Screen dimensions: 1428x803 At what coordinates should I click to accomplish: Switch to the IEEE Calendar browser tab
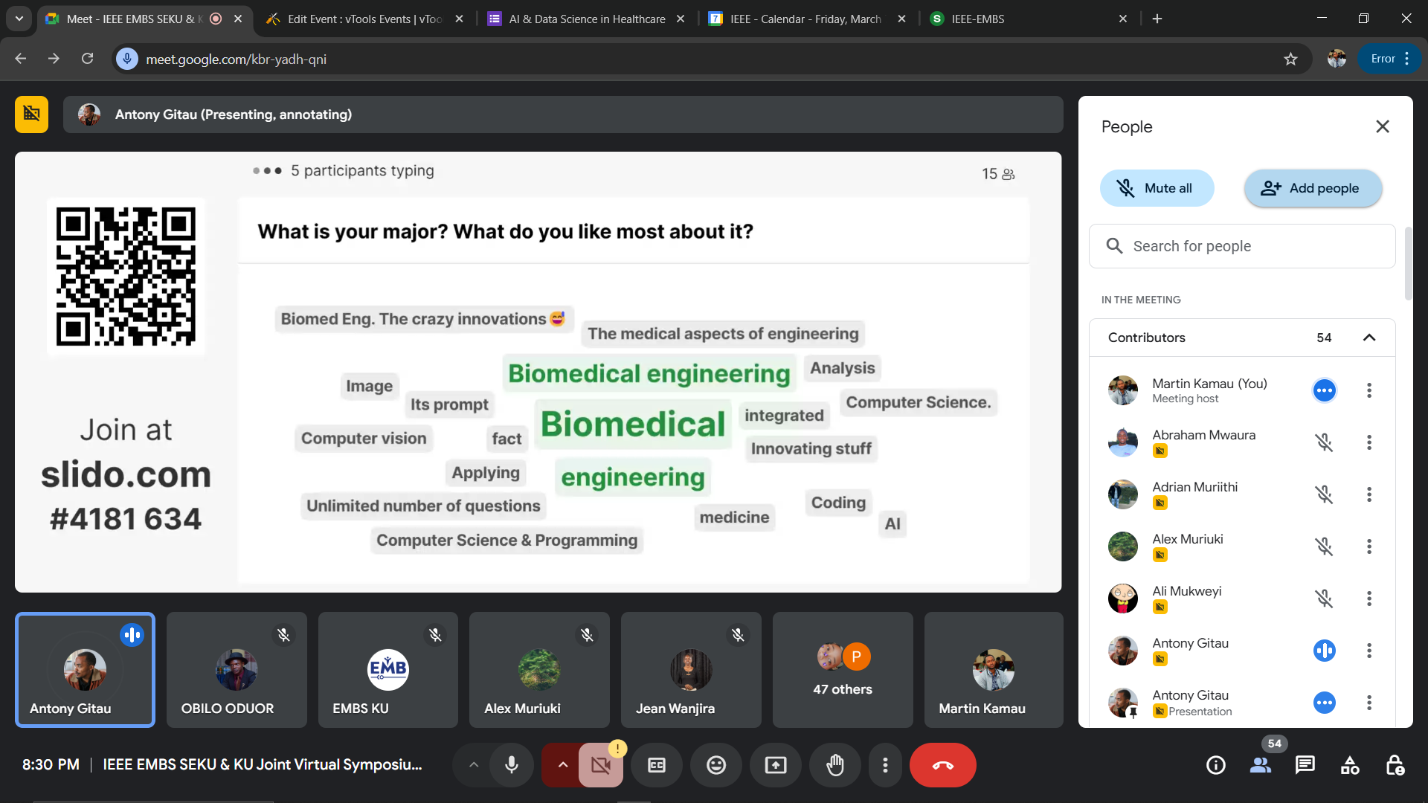click(805, 19)
